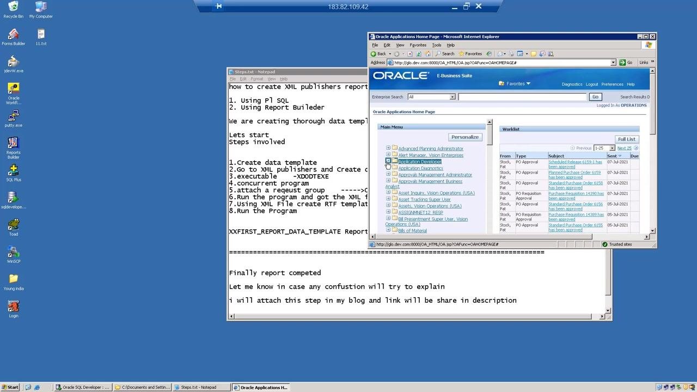
Task: Launch WinSCP desktop icon
Action: point(13,255)
